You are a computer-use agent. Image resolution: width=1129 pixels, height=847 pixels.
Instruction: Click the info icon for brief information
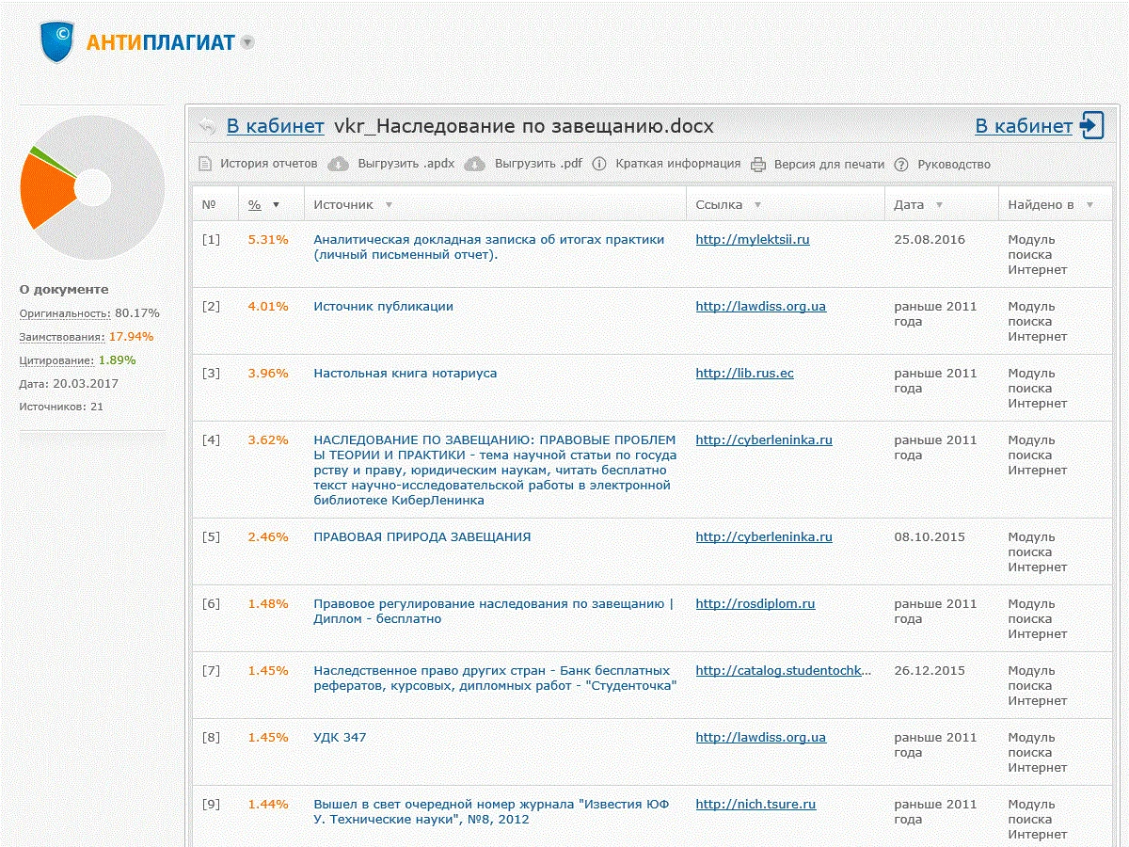coord(599,164)
